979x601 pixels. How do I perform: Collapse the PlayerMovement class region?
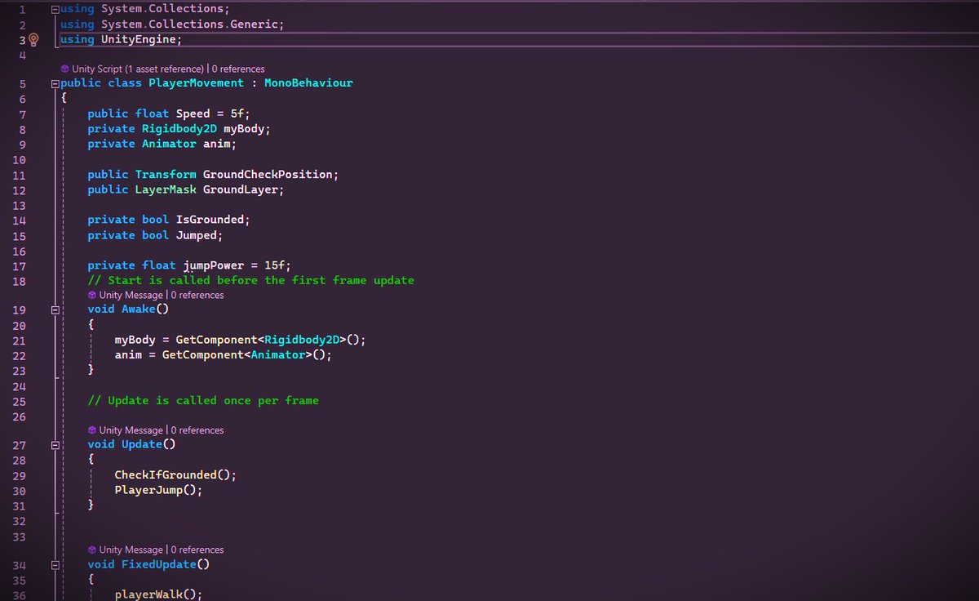click(55, 83)
